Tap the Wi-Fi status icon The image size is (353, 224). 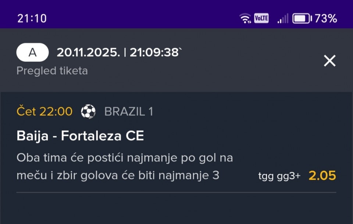pos(245,18)
